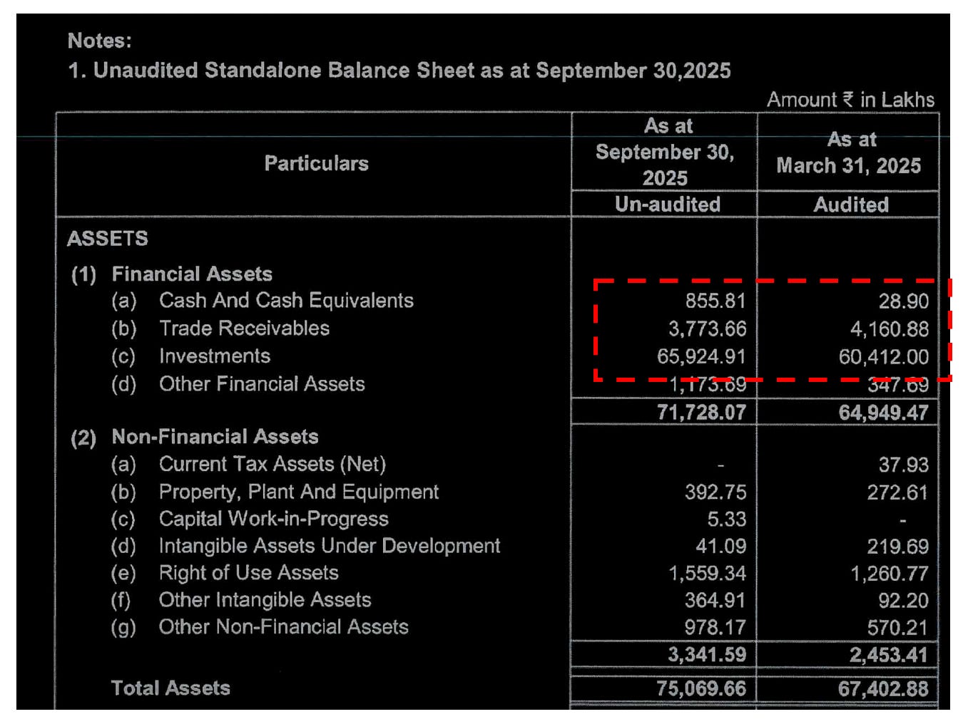Click the non-financial subtotal 3,341.59

tap(707, 655)
